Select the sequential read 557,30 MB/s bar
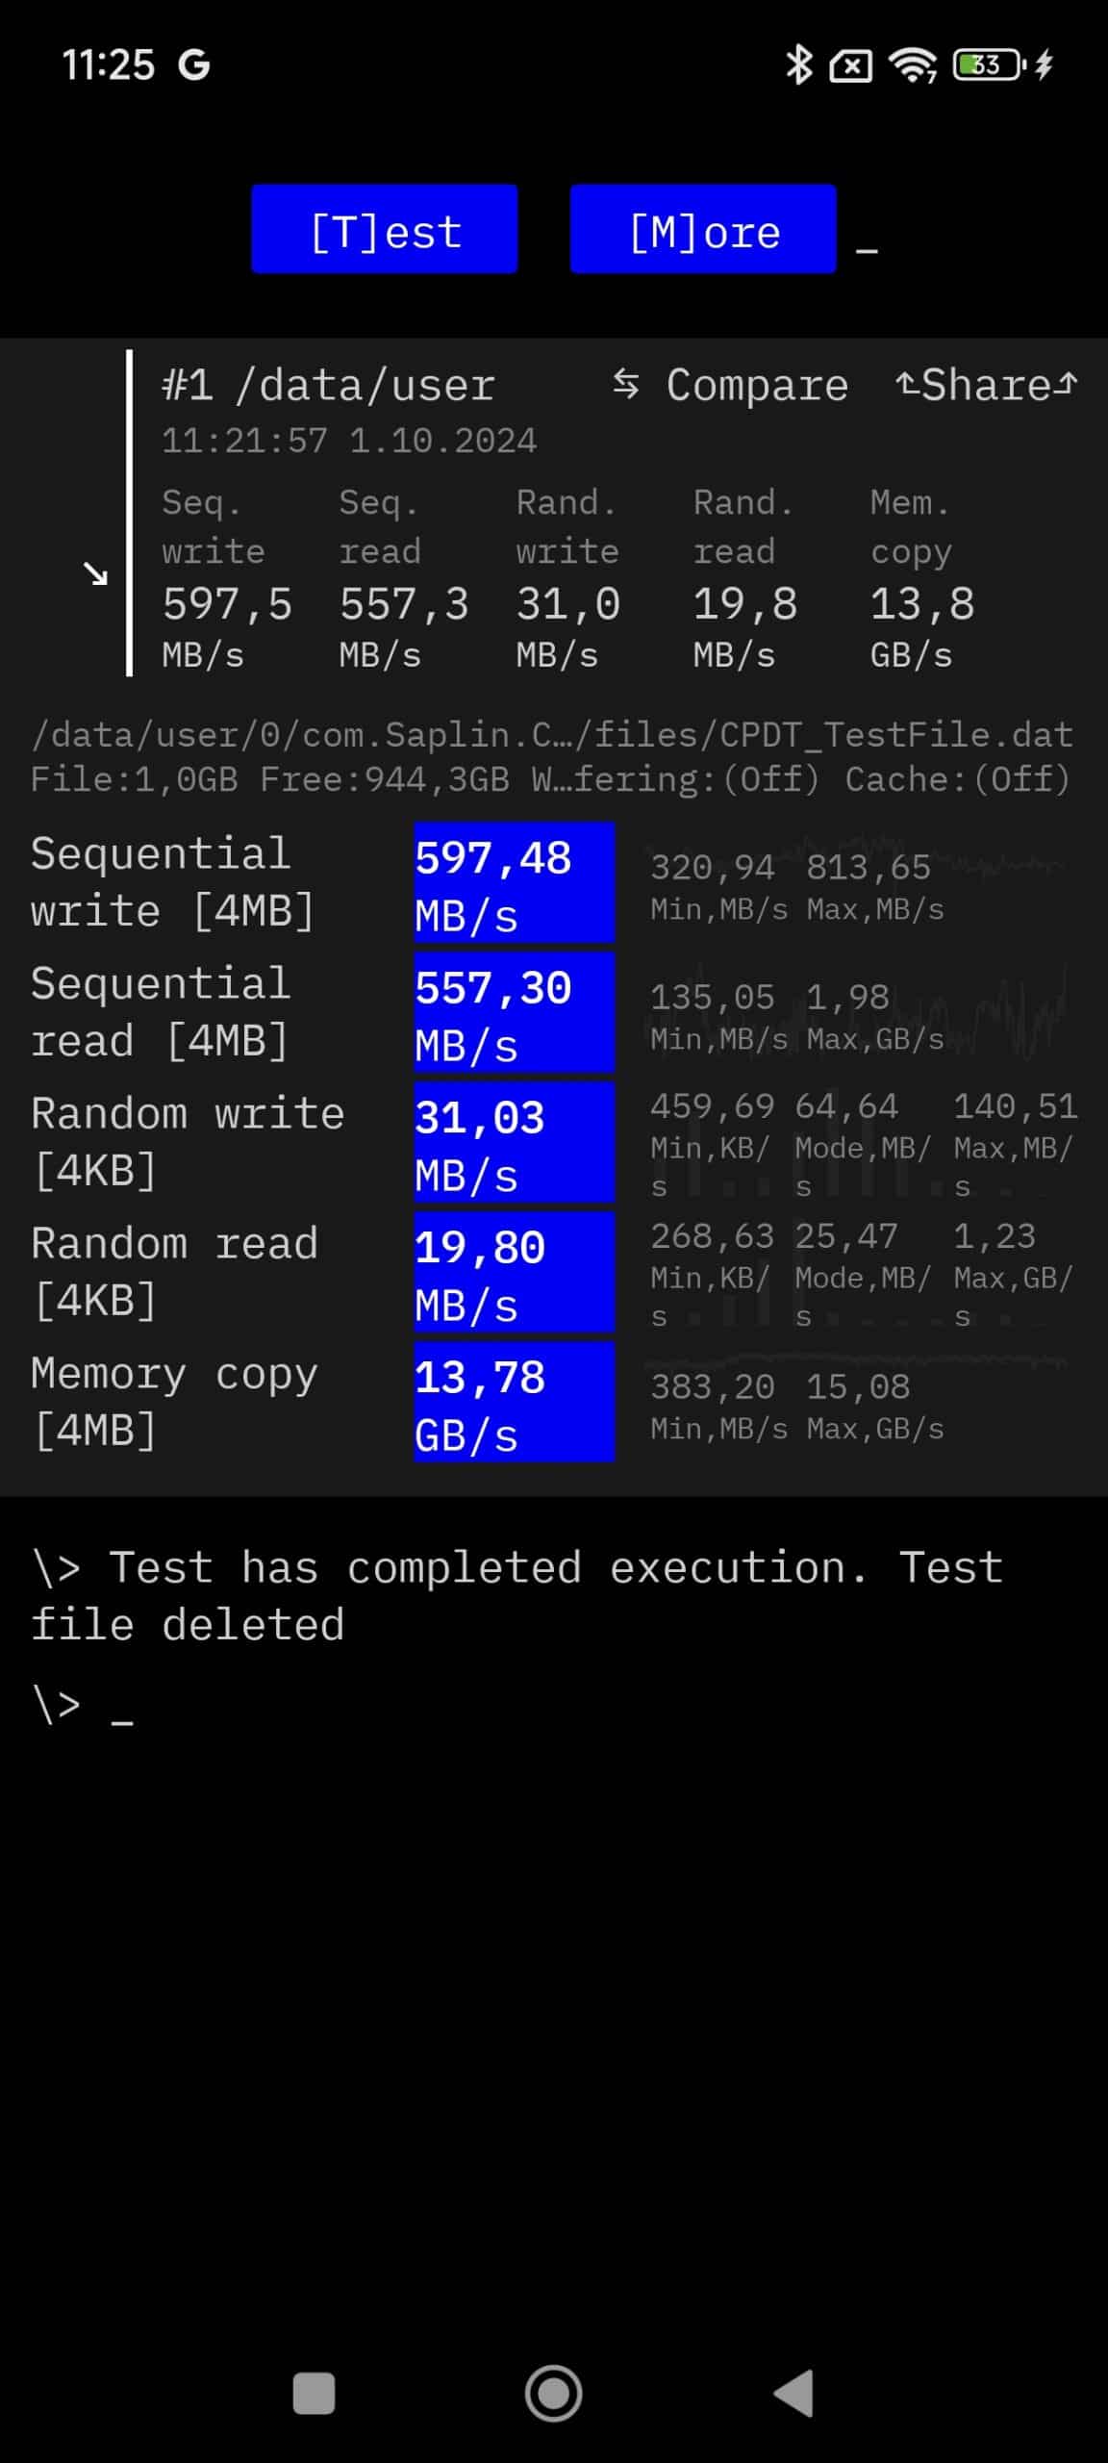Screen dimensions: 1108x2463 pos(515,1012)
